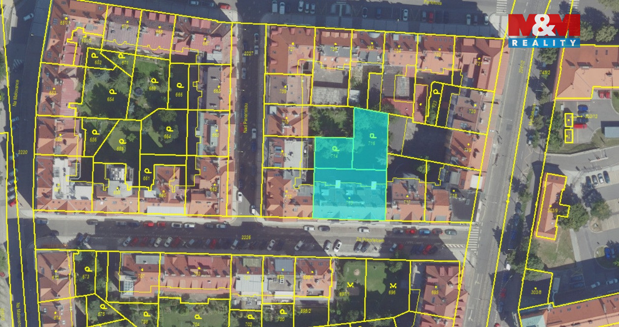Select the garden symbol in highlighted parcel 714
Screen dimensions: 619x327
point(335,149)
